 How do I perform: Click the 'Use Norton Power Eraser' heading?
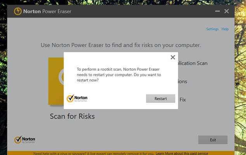121,45
